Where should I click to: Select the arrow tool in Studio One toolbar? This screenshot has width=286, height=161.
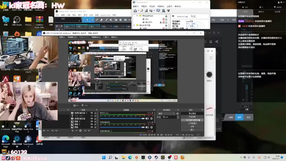(87, 20)
